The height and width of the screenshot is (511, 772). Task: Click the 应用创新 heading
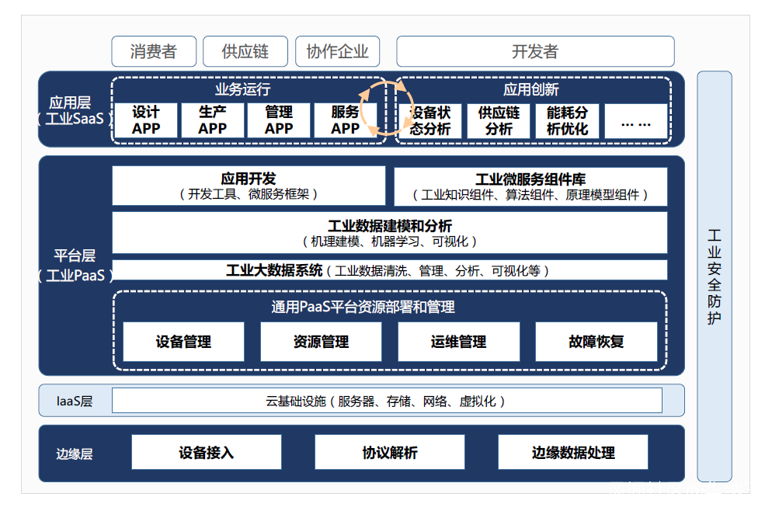(530, 89)
